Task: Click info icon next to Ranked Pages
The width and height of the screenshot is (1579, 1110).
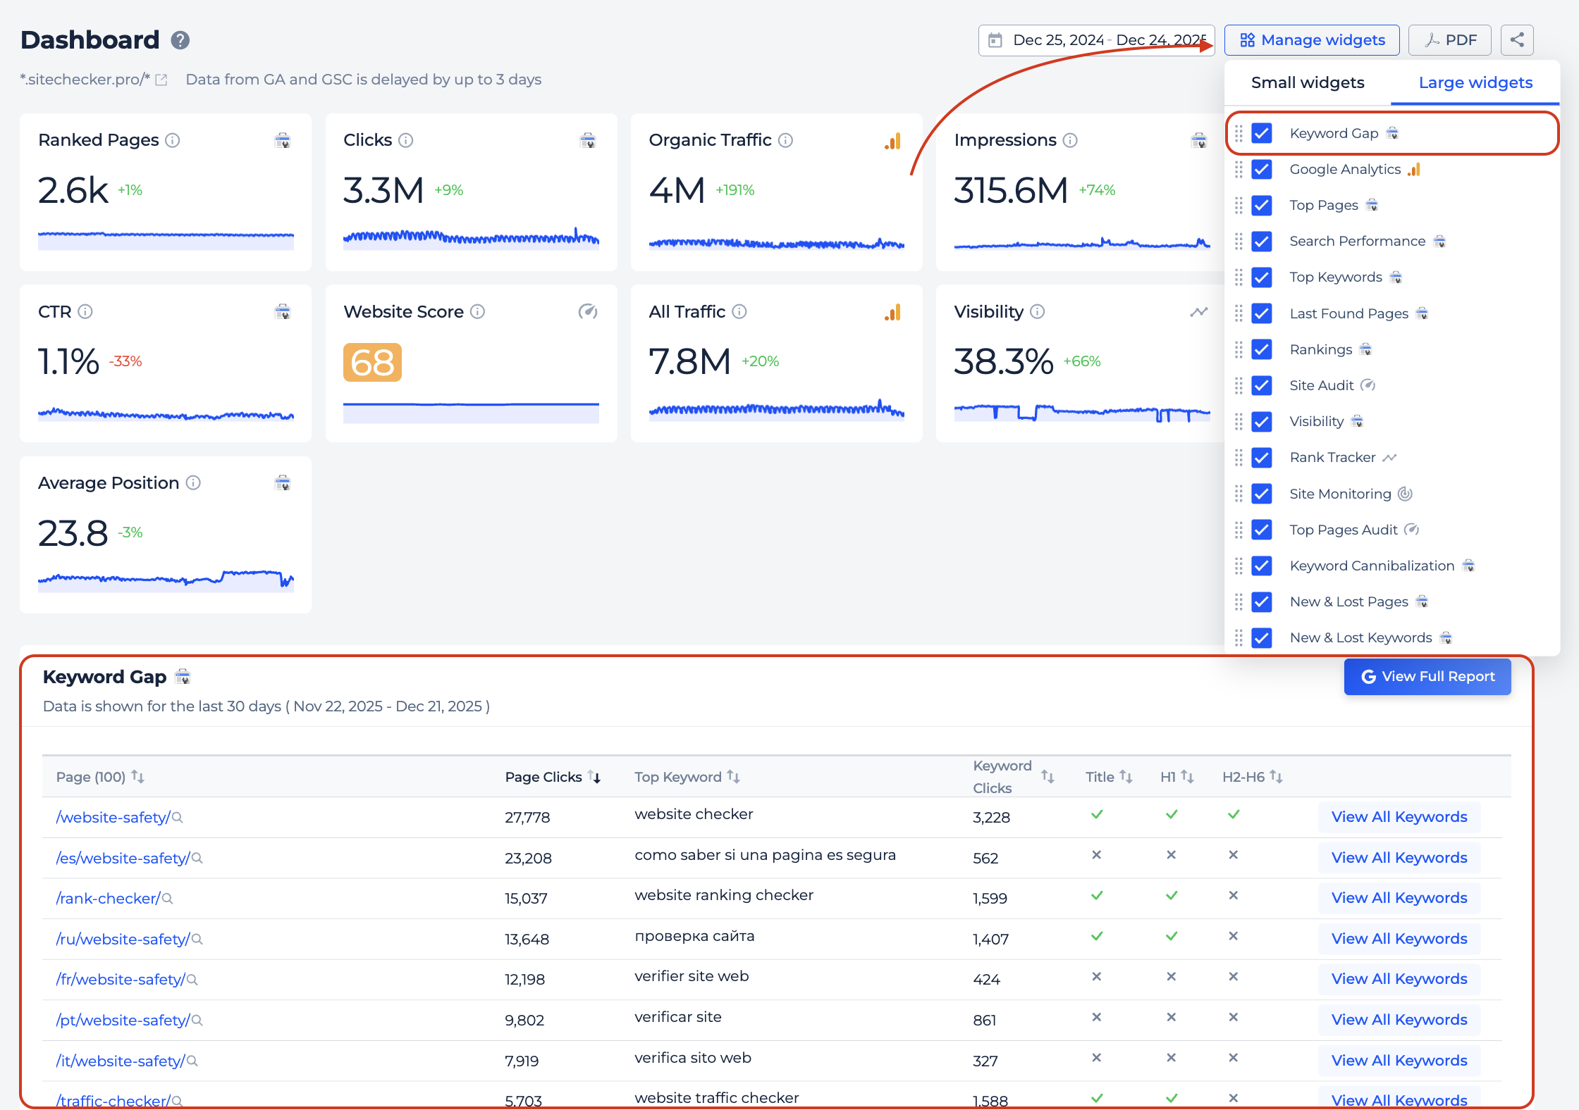Action: coord(173,140)
